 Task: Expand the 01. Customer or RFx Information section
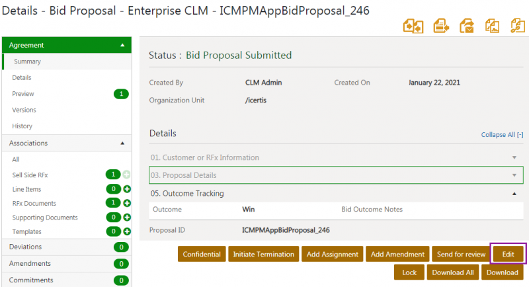[514, 158]
